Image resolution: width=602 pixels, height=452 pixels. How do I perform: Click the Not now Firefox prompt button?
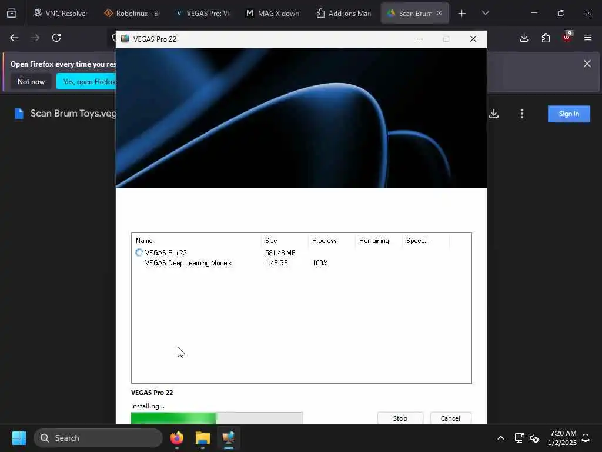click(x=31, y=81)
